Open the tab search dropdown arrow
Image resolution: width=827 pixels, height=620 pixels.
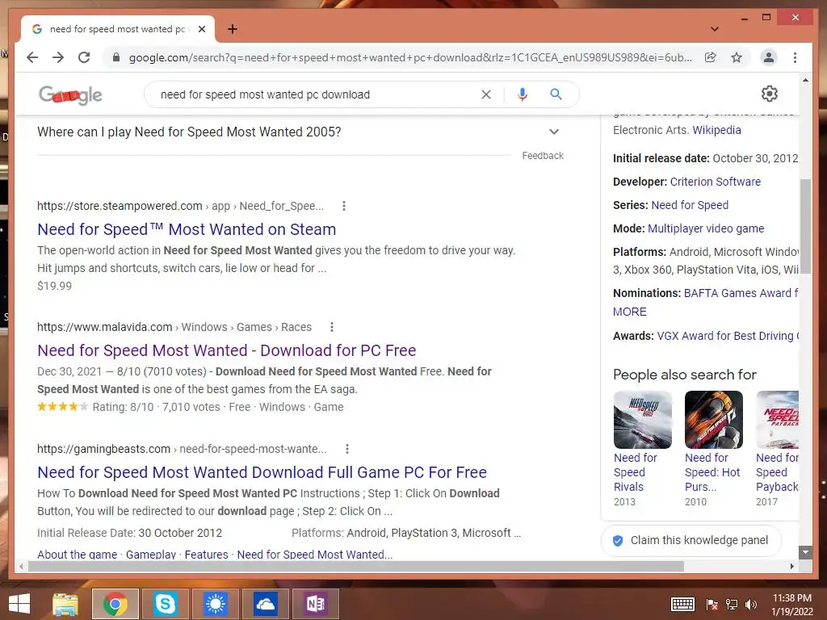(714, 29)
